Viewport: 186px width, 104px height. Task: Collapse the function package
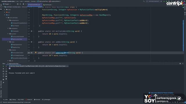click(8, 34)
